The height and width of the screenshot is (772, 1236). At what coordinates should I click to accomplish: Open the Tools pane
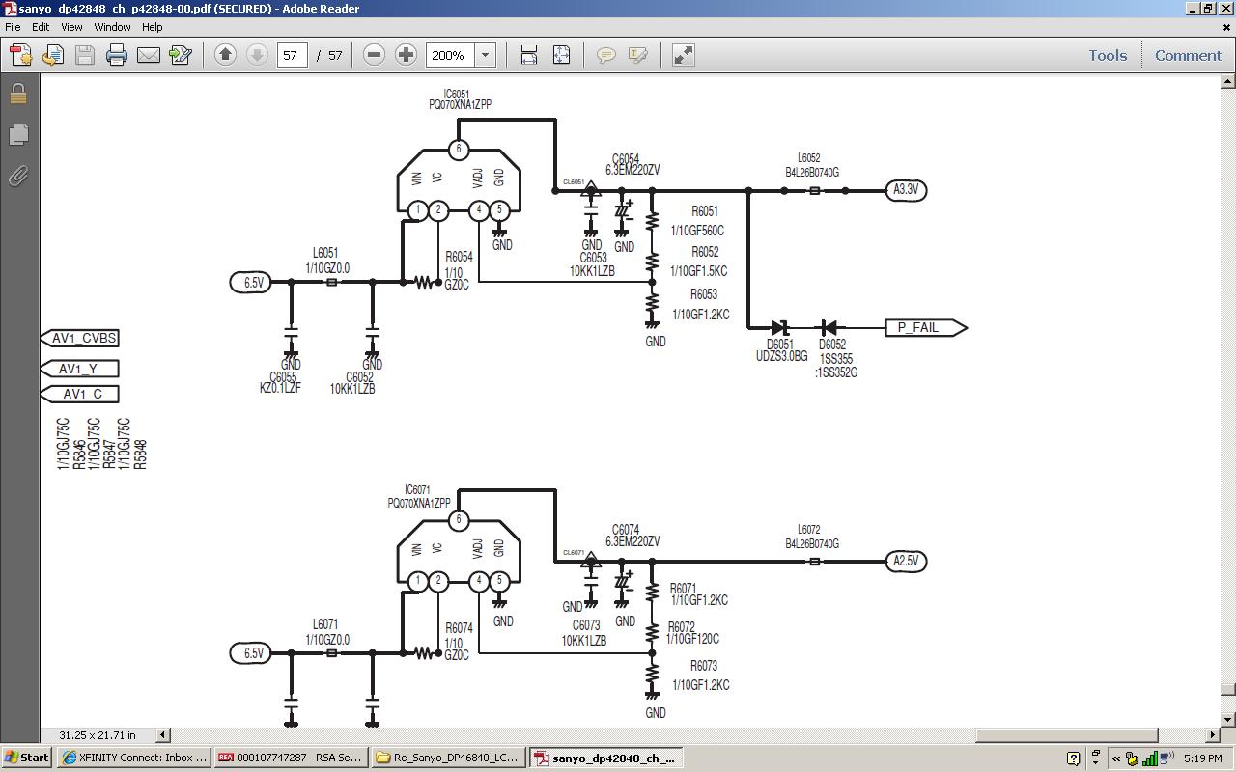click(x=1108, y=55)
